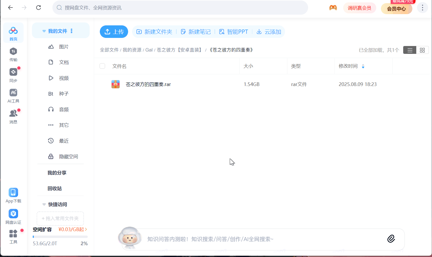
Task: Click the paperclip attachment icon in AI chat
Action: pos(391,239)
